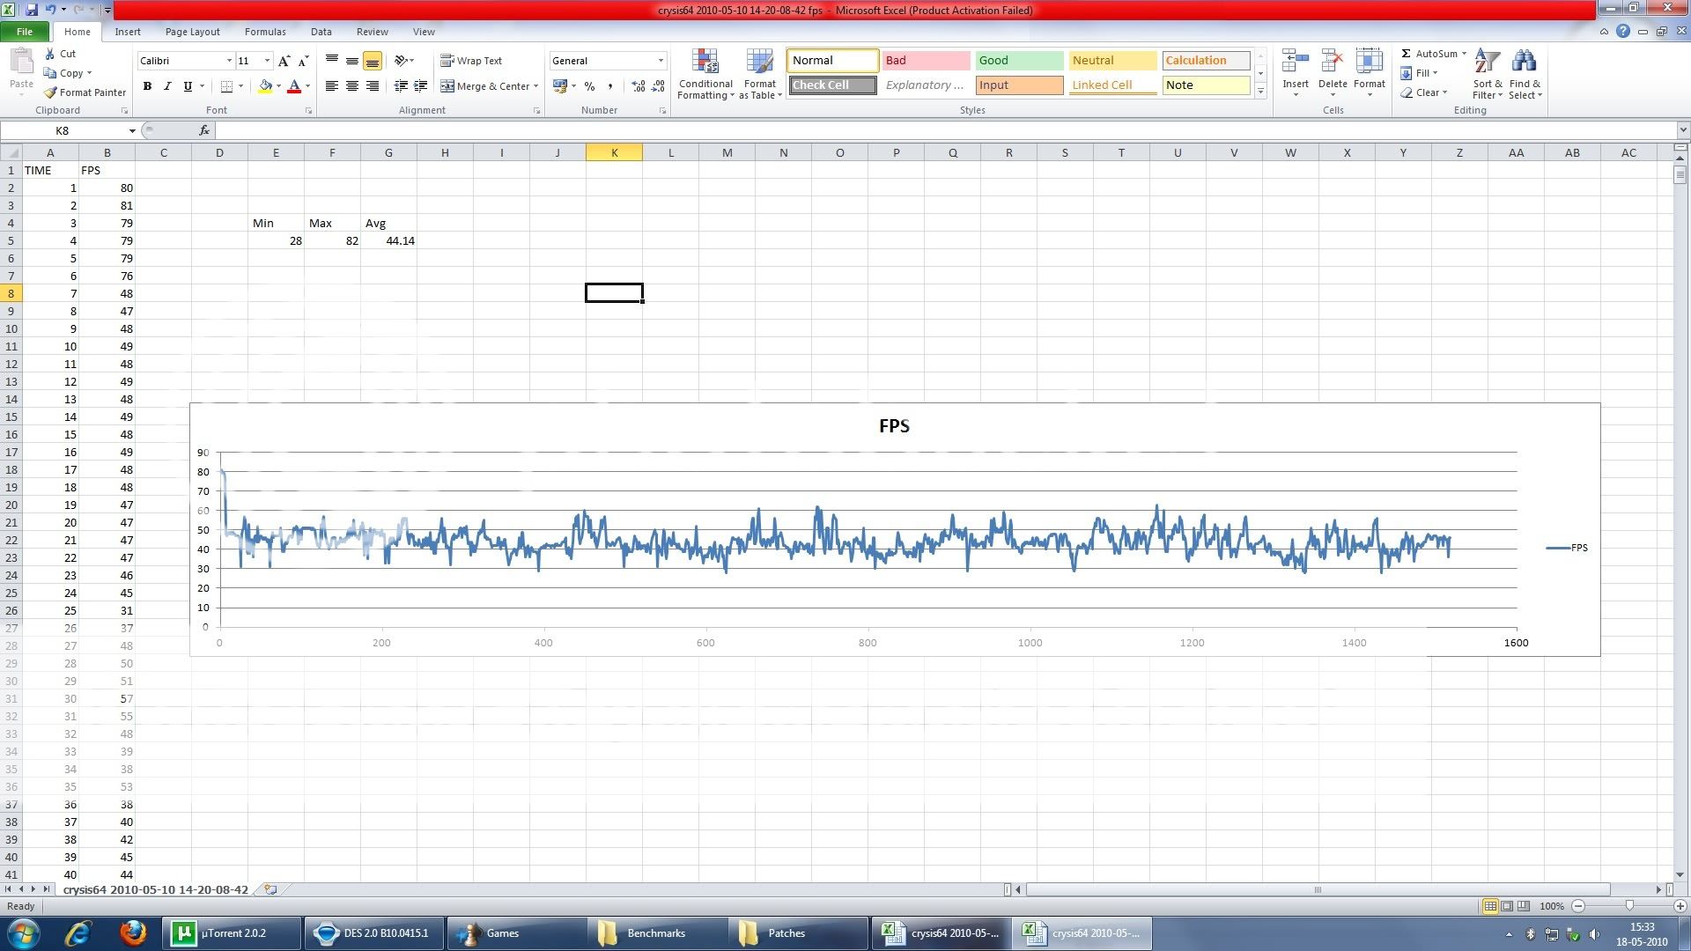The width and height of the screenshot is (1691, 951).
Task: Apply the red Font Color swatch
Action: (294, 86)
